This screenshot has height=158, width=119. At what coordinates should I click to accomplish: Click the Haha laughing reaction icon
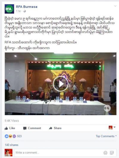[10, 136]
